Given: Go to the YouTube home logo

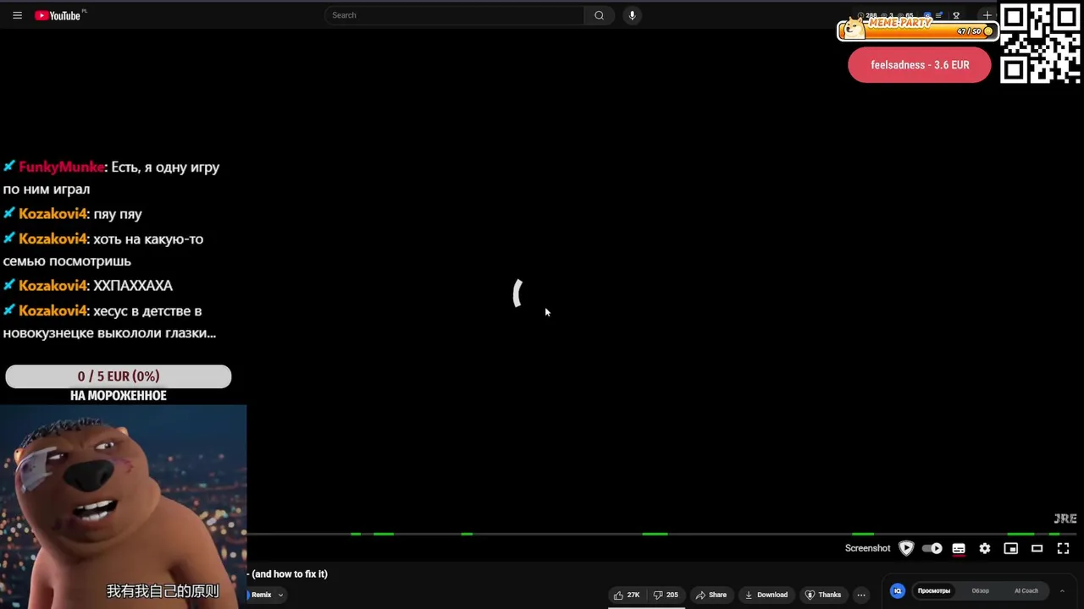Looking at the screenshot, I should click(x=58, y=15).
